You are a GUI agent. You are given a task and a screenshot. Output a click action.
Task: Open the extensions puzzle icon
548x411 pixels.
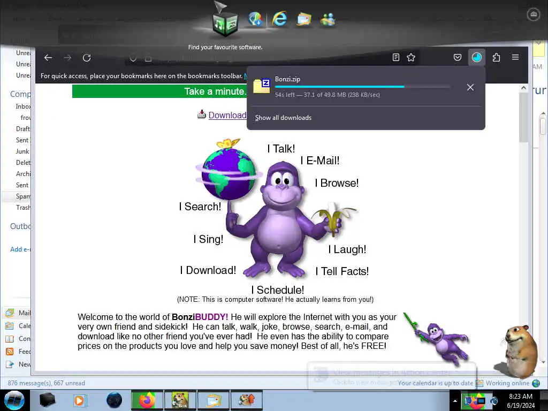(496, 57)
